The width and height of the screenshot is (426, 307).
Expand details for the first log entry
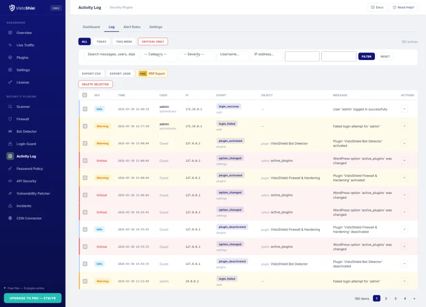click(x=405, y=108)
